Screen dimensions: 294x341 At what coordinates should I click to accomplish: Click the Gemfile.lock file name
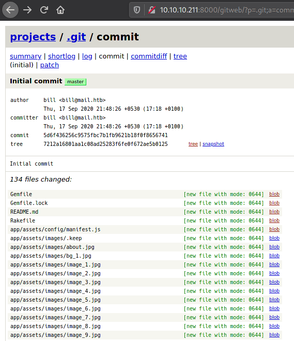pyautogui.click(x=29, y=203)
